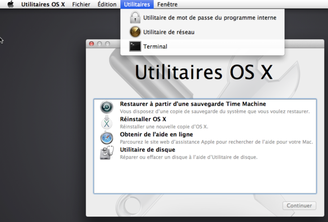Click description 'Réinstaller une nouvelle copie d'OS X.'
The height and width of the screenshot is (222, 328).
pos(164,126)
